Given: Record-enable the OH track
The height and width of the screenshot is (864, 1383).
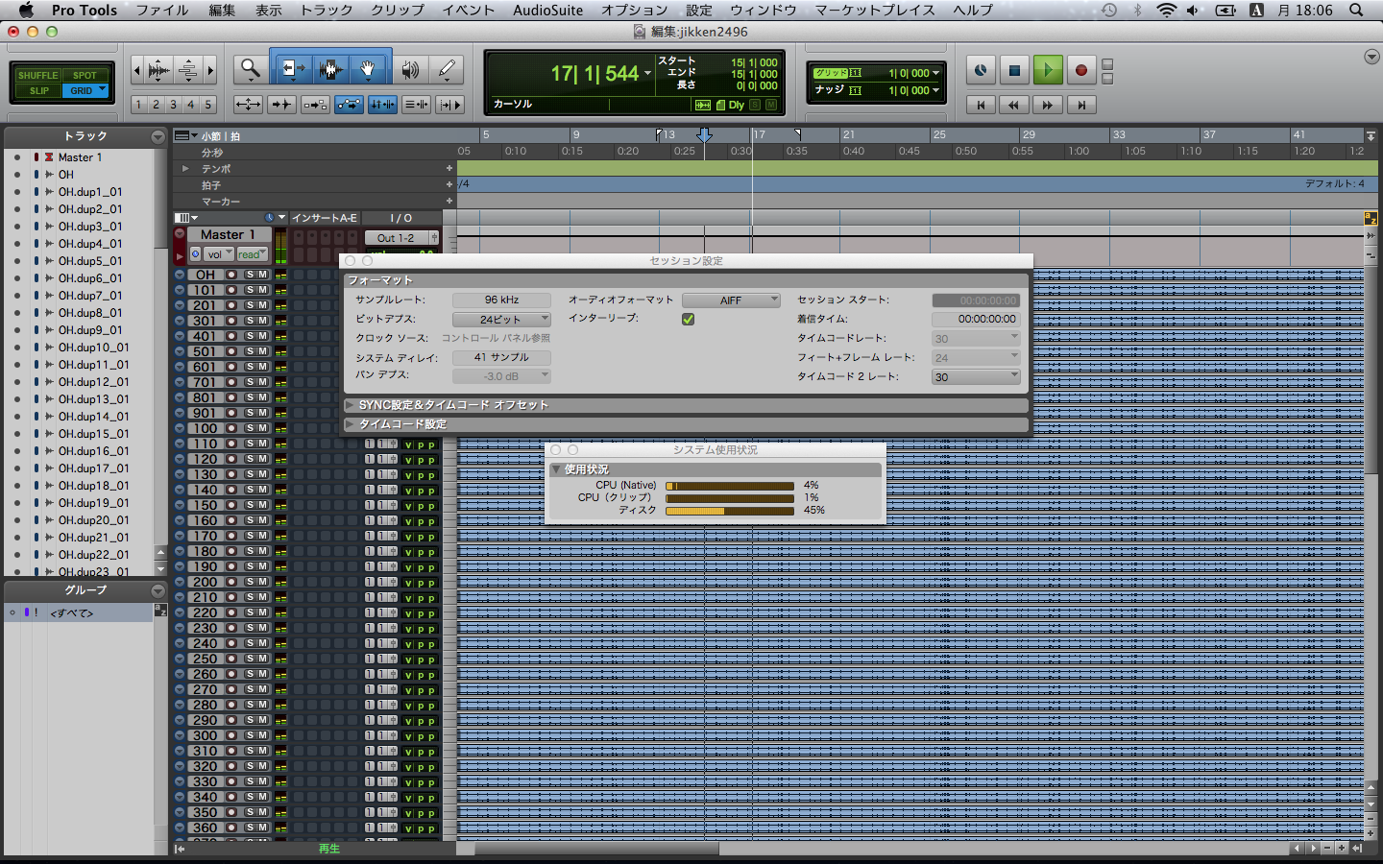Looking at the screenshot, I should (231, 275).
